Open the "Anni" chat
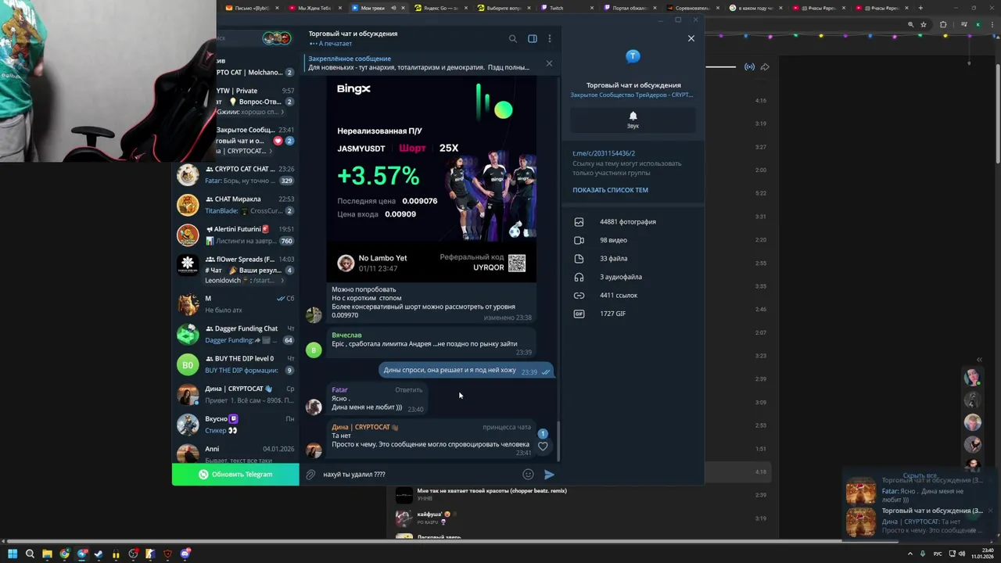Viewport: 1001px width, 563px height. click(235, 453)
